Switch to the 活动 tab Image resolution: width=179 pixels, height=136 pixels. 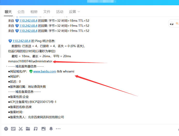pos(59,12)
